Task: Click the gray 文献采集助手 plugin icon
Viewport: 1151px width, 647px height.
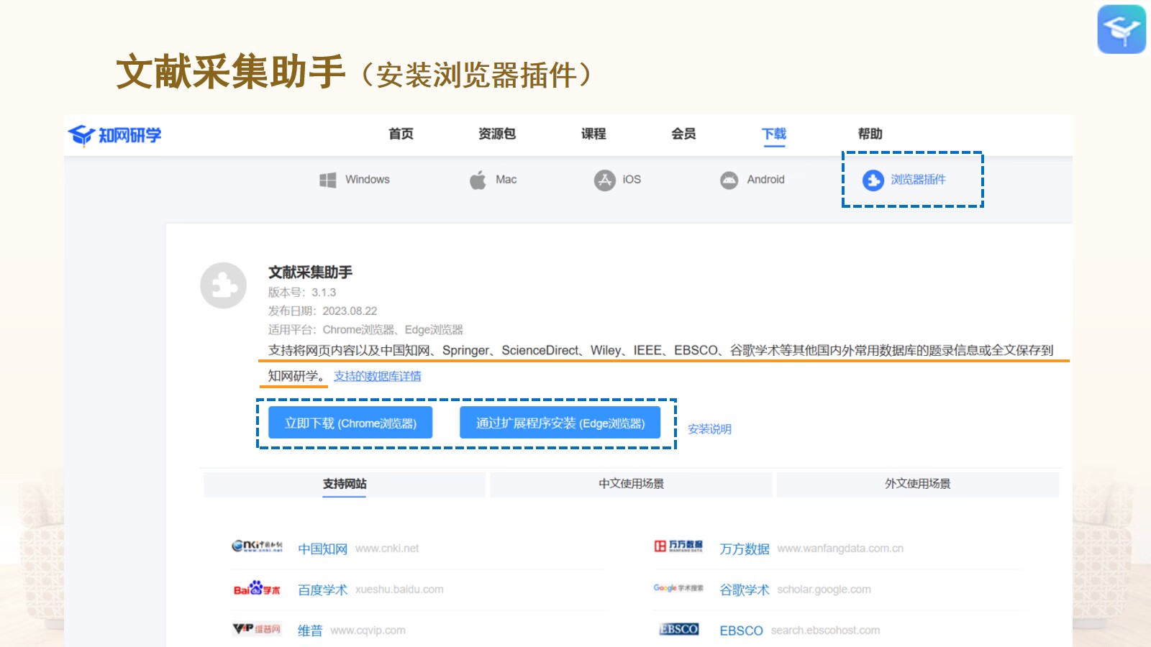Action: pyautogui.click(x=223, y=285)
